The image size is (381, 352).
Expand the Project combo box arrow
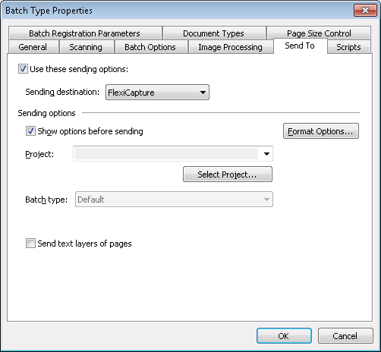pyautogui.click(x=266, y=154)
